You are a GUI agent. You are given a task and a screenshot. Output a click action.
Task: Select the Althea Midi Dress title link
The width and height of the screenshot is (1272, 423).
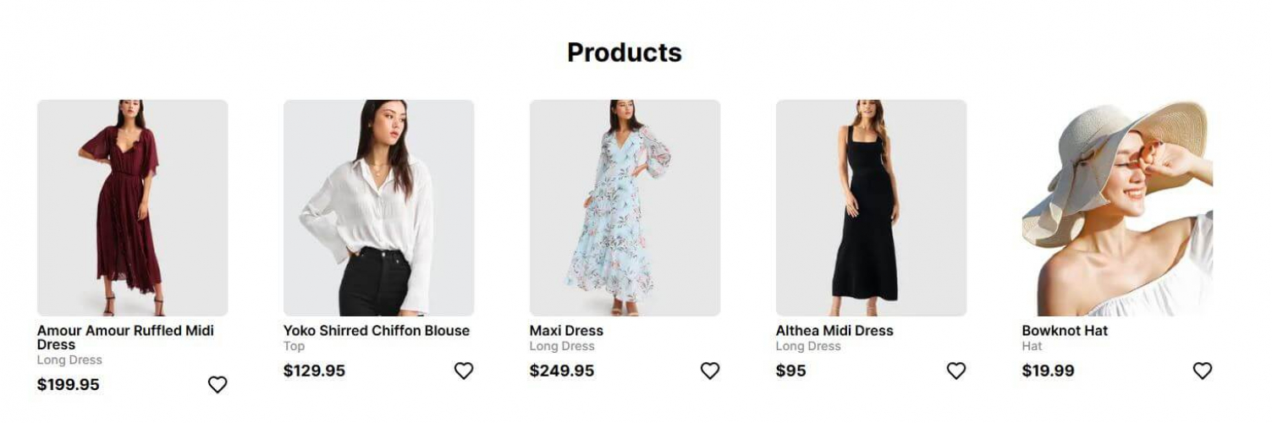834,331
